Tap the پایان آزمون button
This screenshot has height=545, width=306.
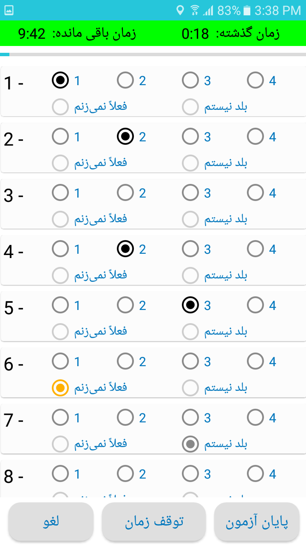point(256,522)
